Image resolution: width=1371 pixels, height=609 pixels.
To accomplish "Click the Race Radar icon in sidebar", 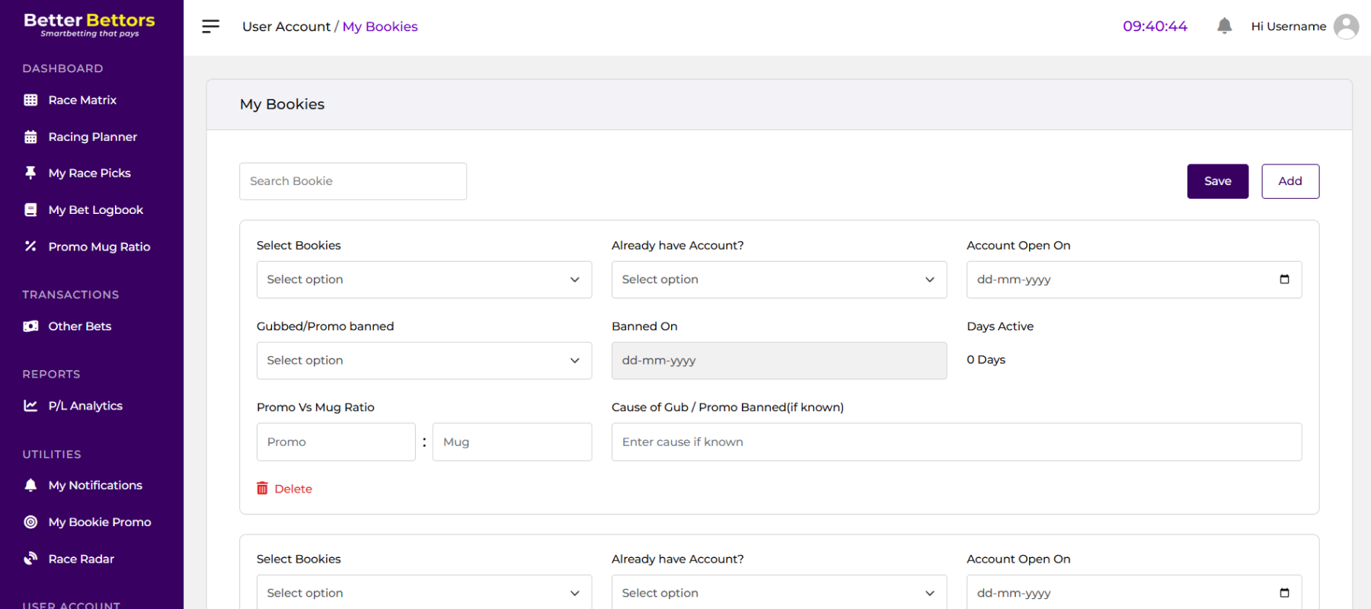I will tap(30, 559).
